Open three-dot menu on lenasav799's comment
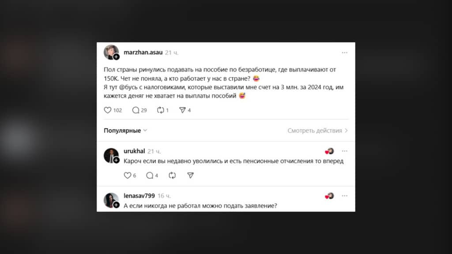The image size is (452, 254). click(x=344, y=196)
